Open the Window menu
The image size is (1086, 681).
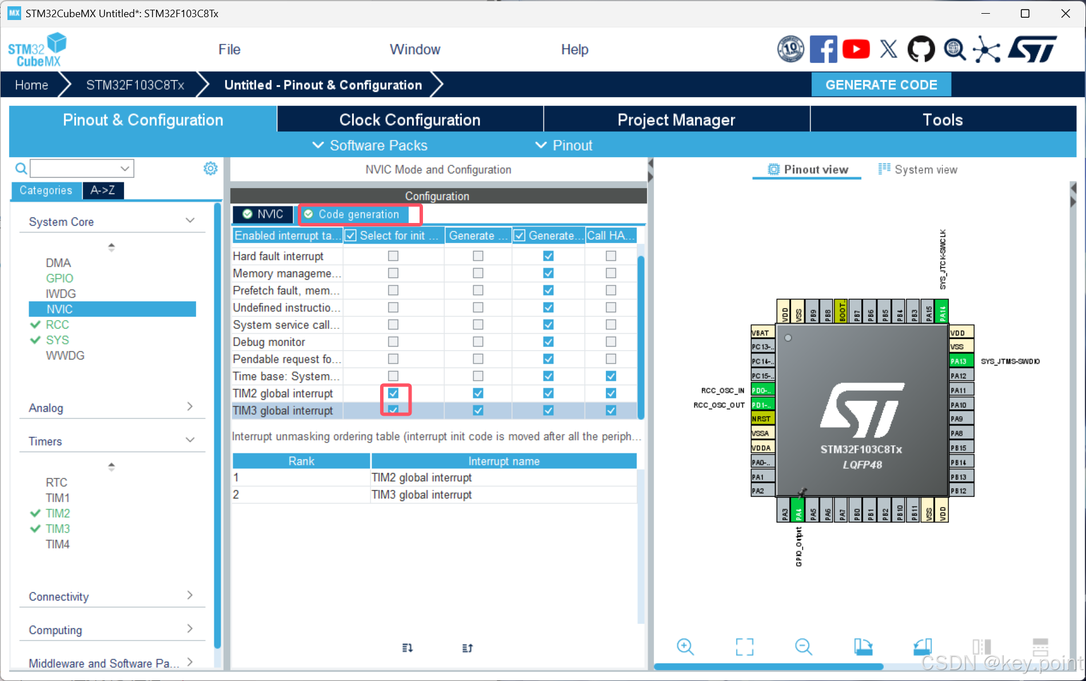(415, 49)
